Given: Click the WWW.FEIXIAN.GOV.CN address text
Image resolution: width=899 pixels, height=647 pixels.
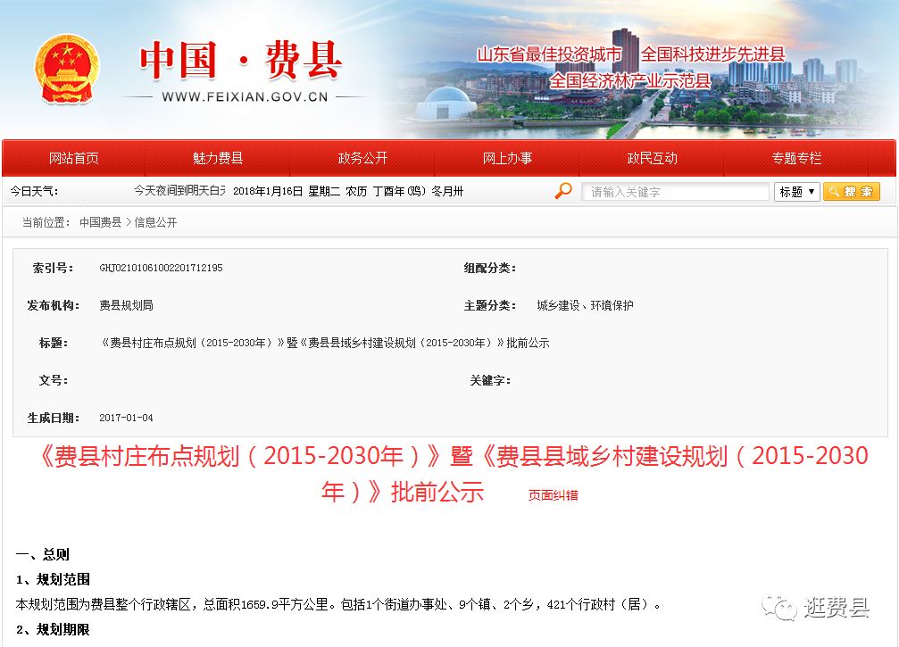Looking at the screenshot, I should pyautogui.click(x=245, y=97).
